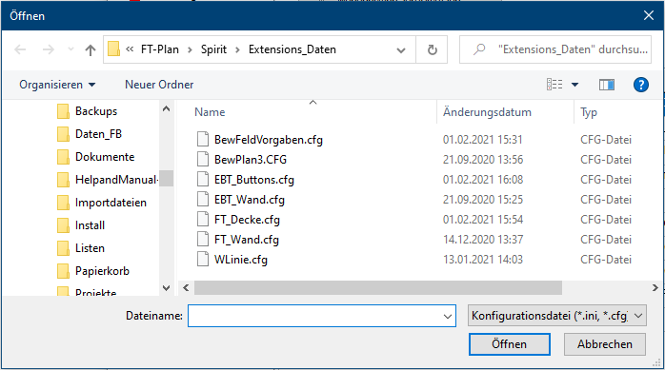665x370 pixels.
Task: Select file EBT_Wand.cfg
Action: pyautogui.click(x=250, y=200)
